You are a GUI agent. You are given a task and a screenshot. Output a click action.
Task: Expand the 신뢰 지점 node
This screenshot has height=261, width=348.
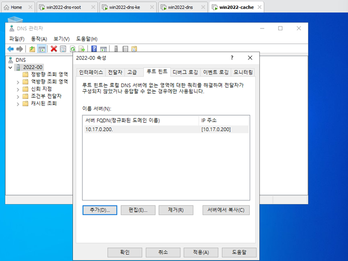(18, 89)
